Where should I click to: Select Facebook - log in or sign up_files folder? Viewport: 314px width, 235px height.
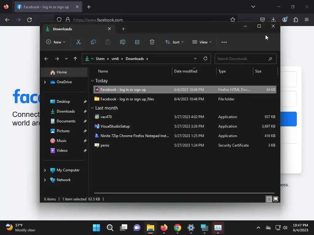coord(185,99)
